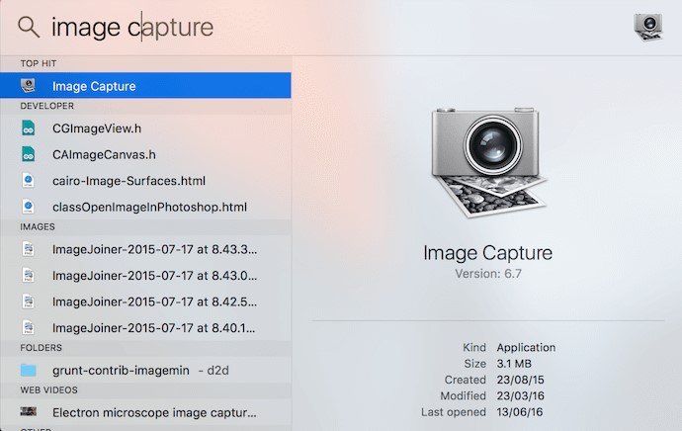The width and height of the screenshot is (682, 431).
Task: Click the WEB VIDEOS section header
Action: click(x=48, y=390)
